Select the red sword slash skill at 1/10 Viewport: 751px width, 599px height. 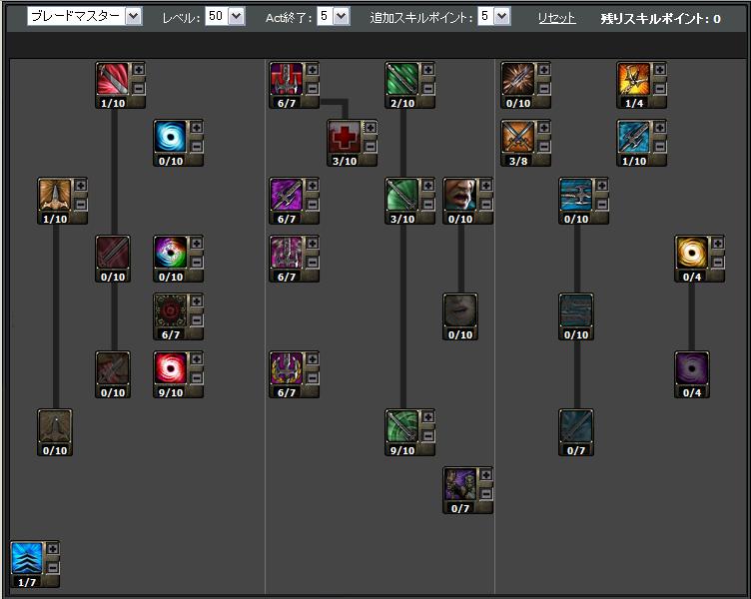point(113,79)
